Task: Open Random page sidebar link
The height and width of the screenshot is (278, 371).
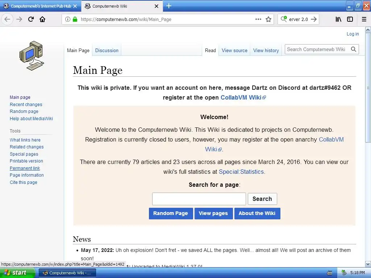Action: [24, 111]
